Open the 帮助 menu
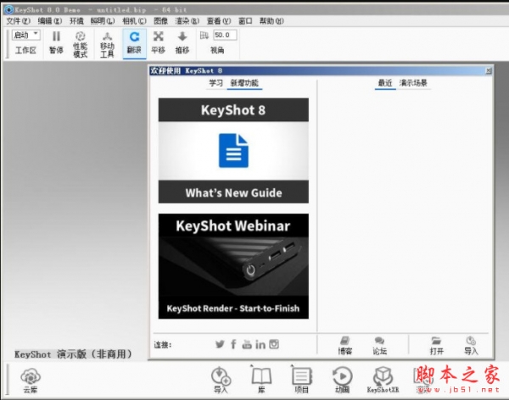Screen dimensions: 509x400 pos(271,21)
